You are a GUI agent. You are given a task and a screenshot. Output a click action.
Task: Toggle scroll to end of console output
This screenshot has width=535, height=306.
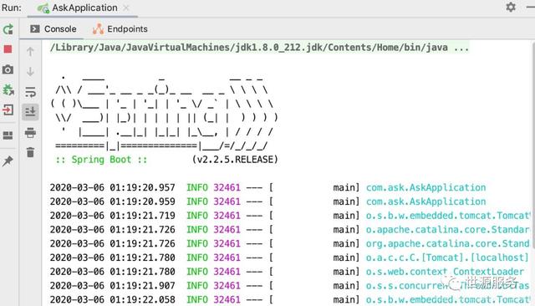30,112
